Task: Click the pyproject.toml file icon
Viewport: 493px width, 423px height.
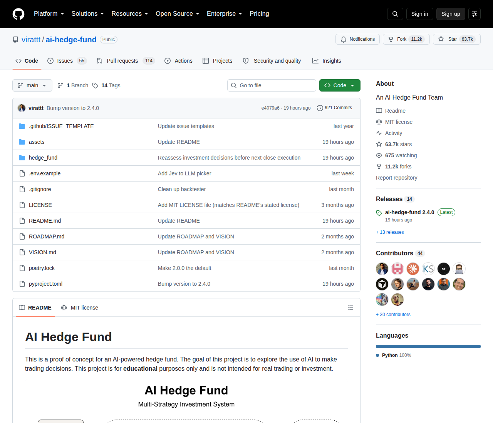Action: click(x=22, y=284)
